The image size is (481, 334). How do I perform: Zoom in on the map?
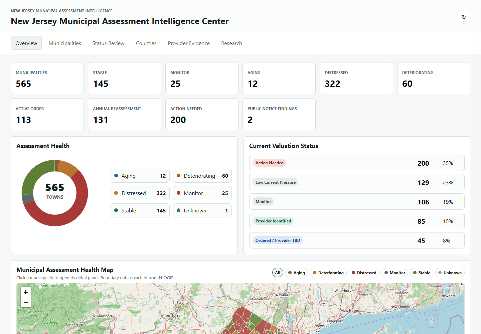point(26,292)
